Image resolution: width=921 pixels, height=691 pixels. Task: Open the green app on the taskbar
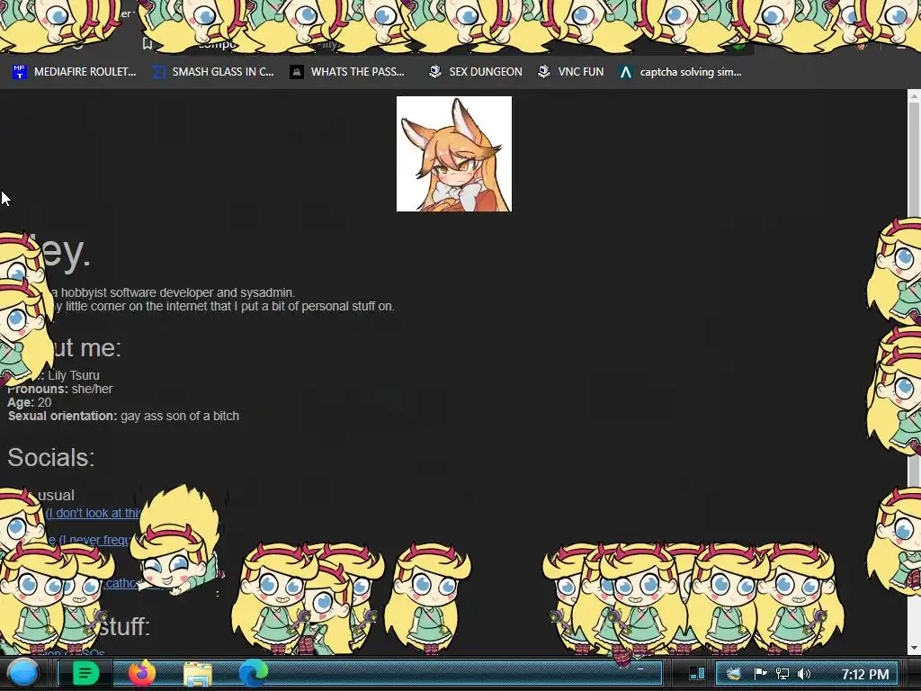pos(85,673)
